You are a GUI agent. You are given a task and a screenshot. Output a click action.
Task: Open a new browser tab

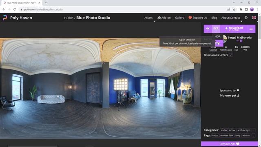(x=46, y=3)
